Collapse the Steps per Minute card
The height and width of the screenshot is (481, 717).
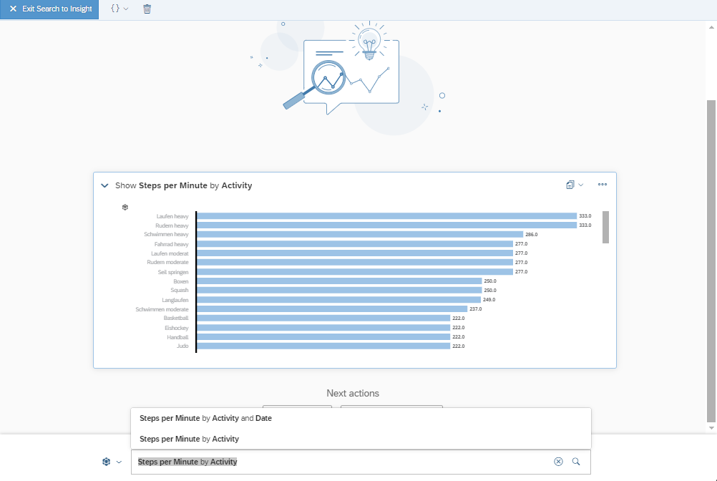pos(105,185)
